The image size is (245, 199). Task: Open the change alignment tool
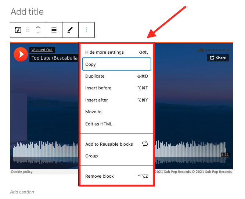[54, 30]
